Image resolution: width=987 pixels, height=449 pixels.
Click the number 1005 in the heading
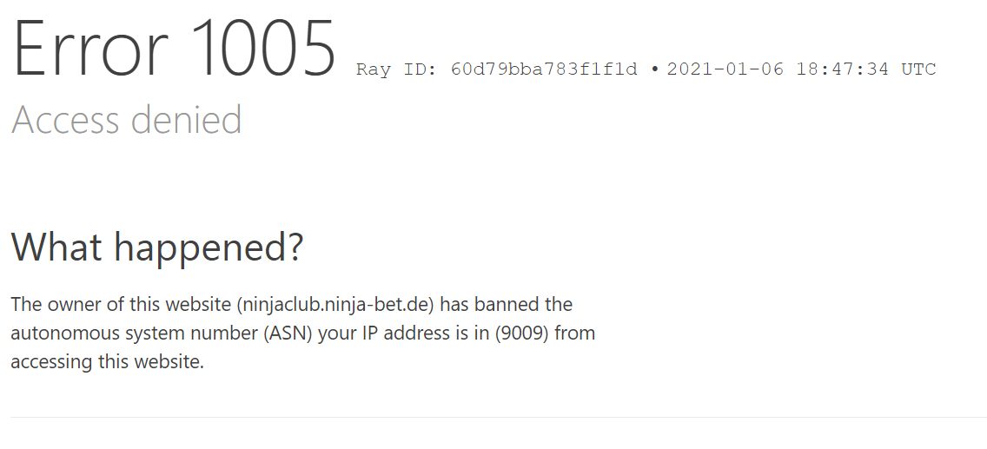tap(262, 49)
